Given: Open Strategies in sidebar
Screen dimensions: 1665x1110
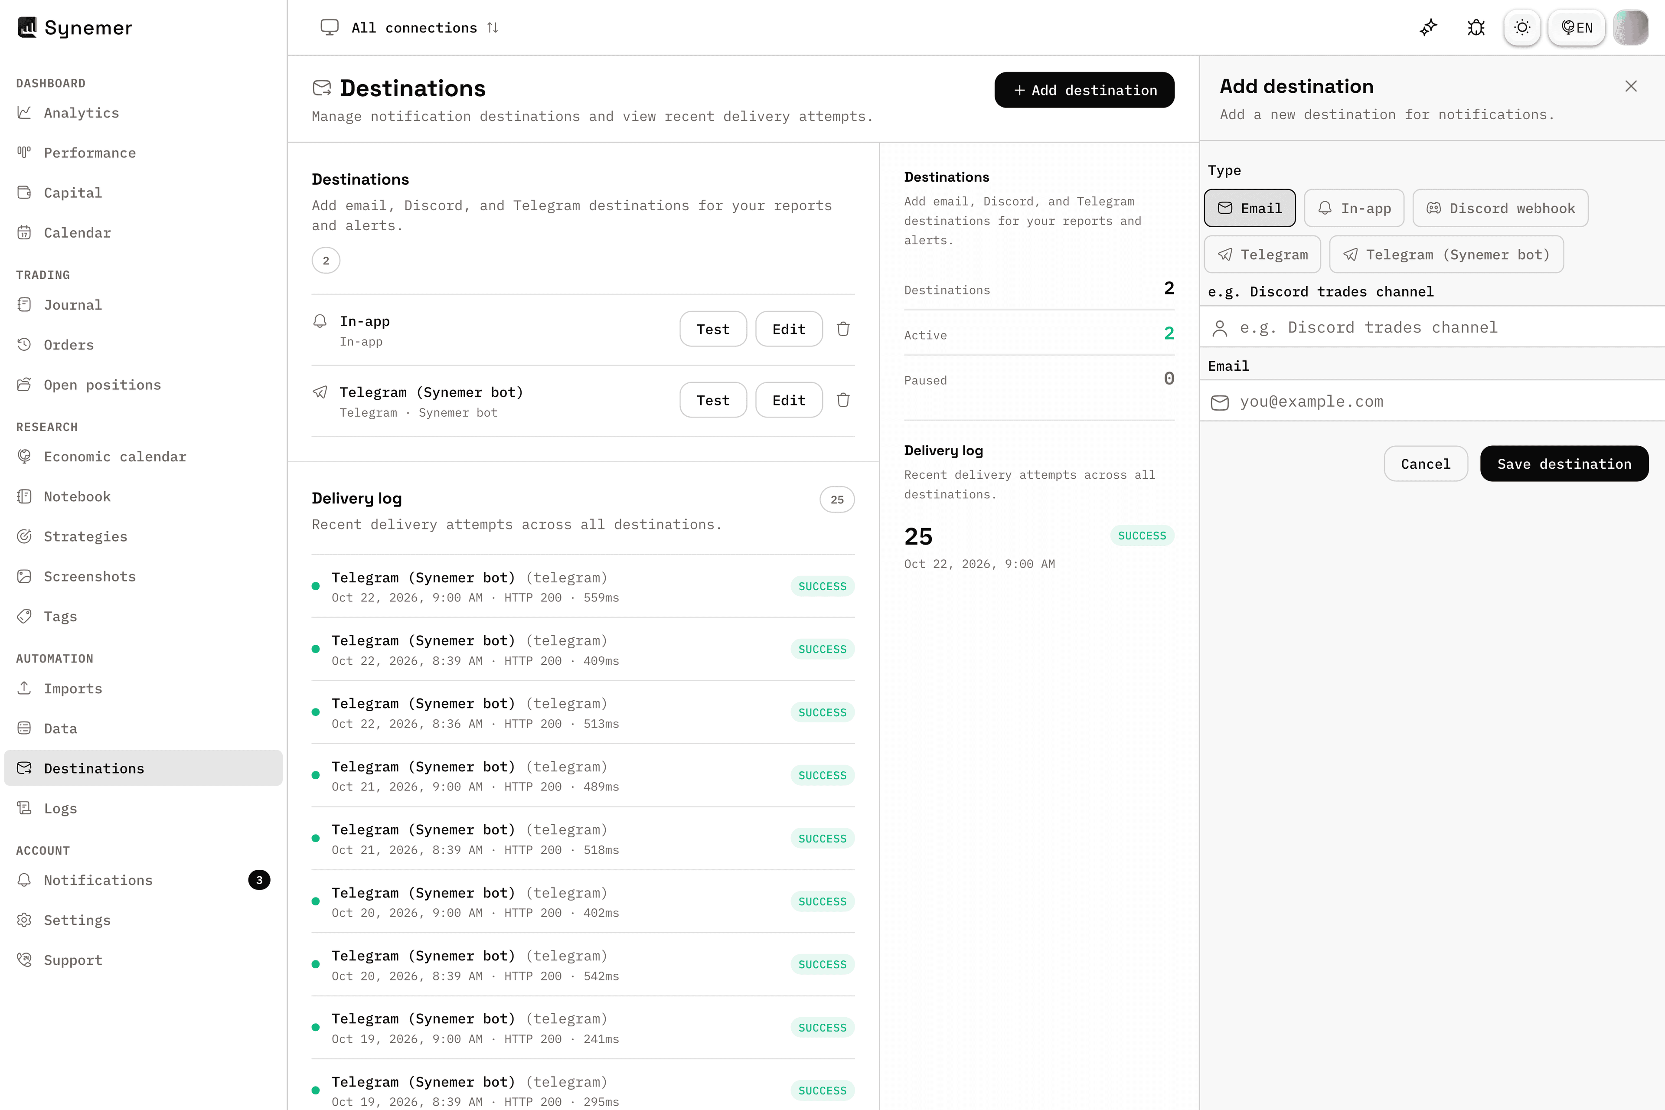Looking at the screenshot, I should pos(143,537).
